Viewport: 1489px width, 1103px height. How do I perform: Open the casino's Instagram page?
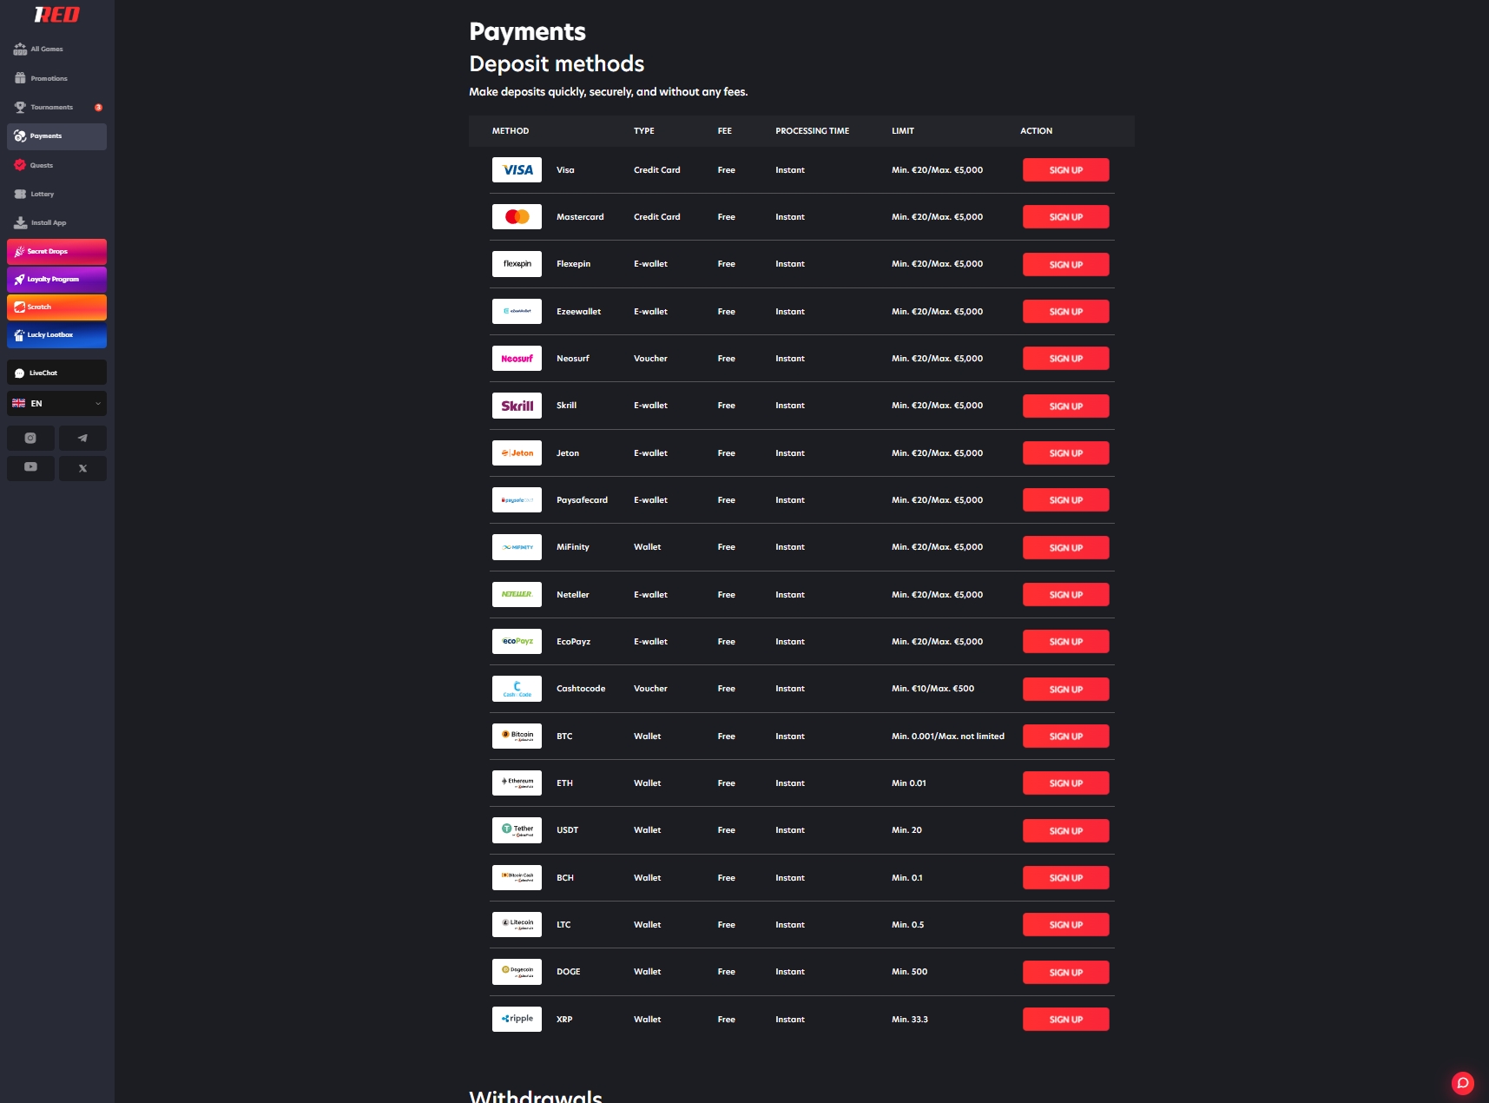(30, 438)
